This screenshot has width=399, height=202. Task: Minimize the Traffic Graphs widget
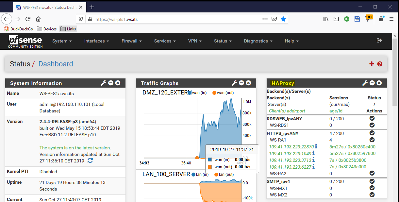241,83
